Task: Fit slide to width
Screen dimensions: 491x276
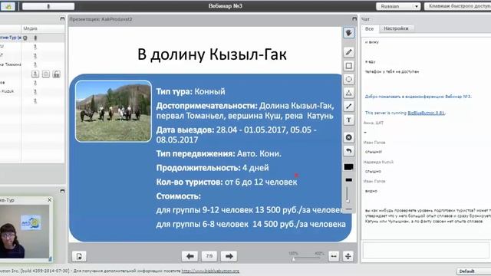Action: click(x=334, y=256)
